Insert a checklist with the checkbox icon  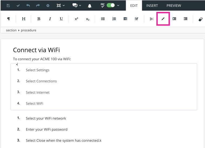pyautogui.click(x=136, y=19)
